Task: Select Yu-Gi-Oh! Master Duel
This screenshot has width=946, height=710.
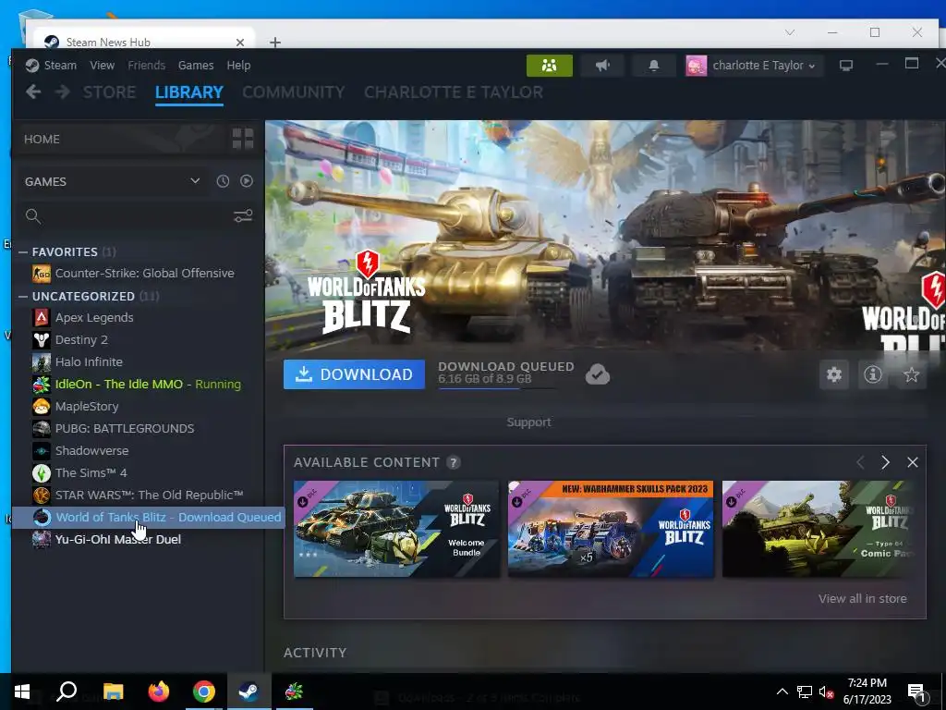Action: (x=117, y=540)
